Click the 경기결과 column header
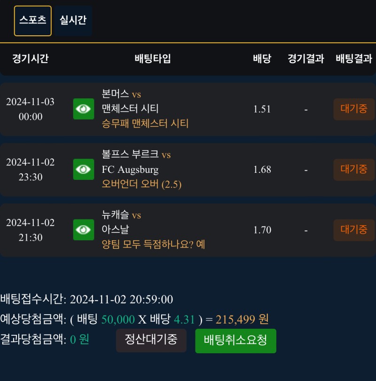The height and width of the screenshot is (381, 376). (x=306, y=59)
